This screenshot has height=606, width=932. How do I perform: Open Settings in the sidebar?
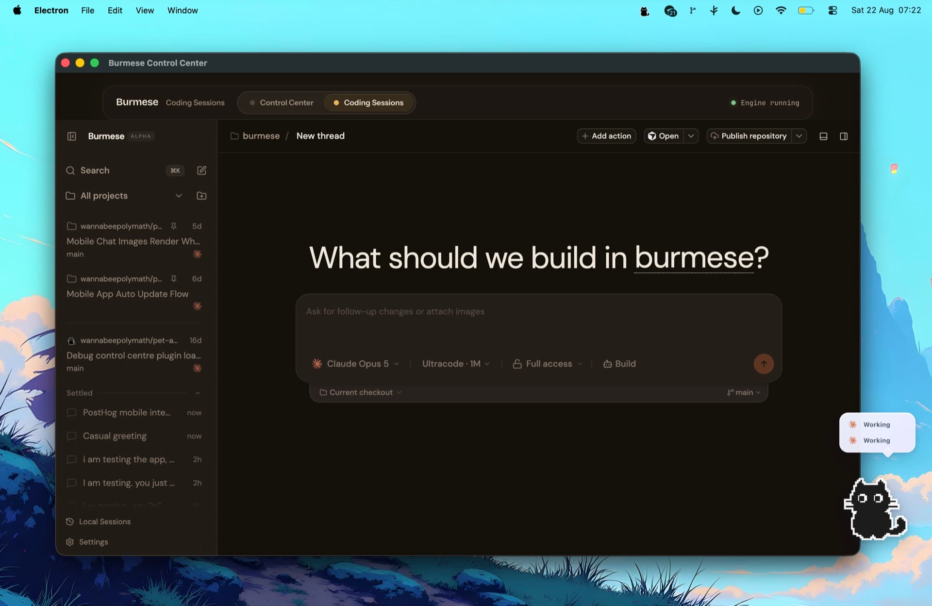coord(87,542)
